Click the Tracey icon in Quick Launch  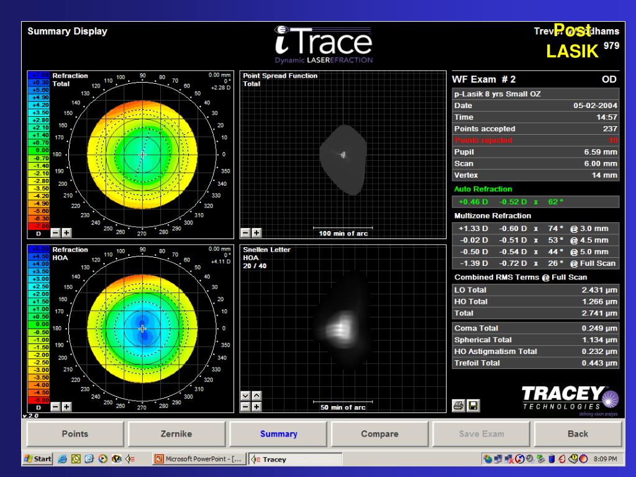coord(130,459)
